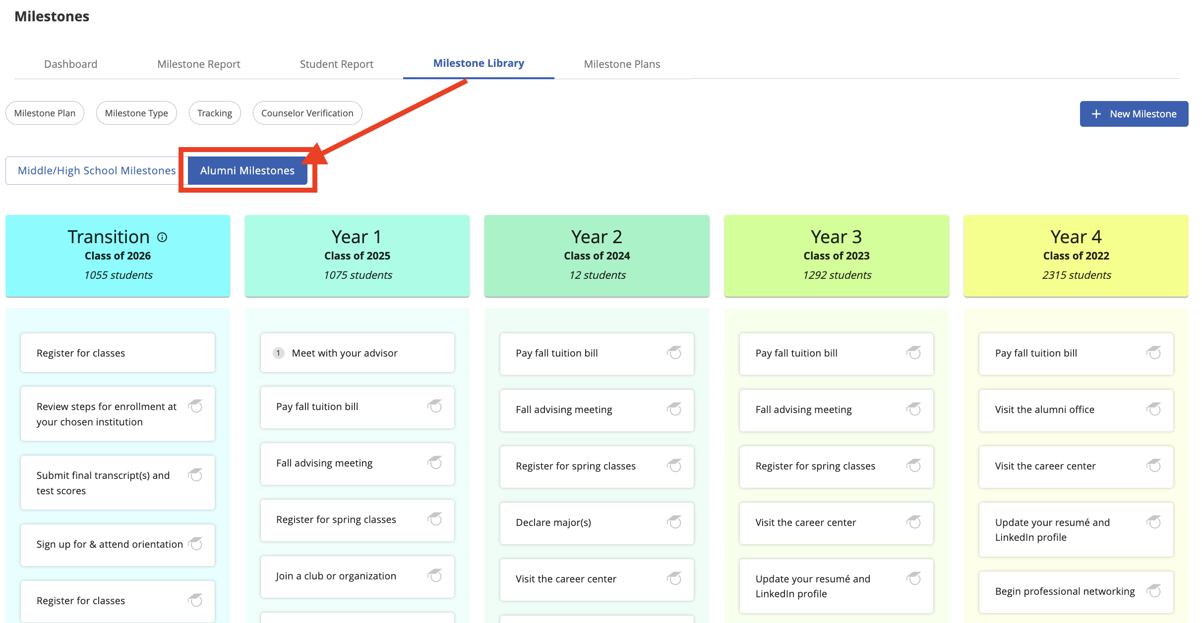Click graduation cap icon on Visit the alumni office
The image size is (1202, 623).
[x=1153, y=409]
